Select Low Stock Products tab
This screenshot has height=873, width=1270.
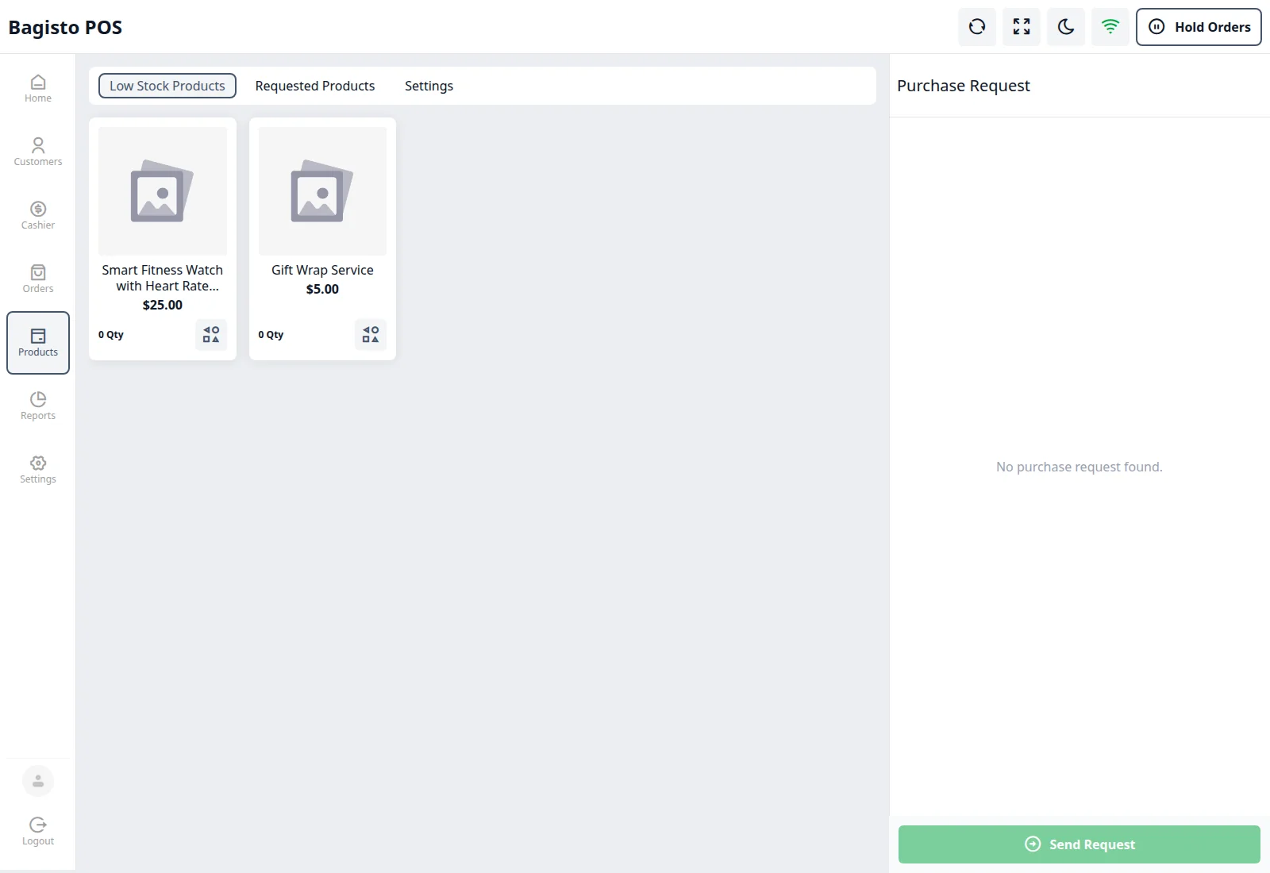pyautogui.click(x=167, y=86)
